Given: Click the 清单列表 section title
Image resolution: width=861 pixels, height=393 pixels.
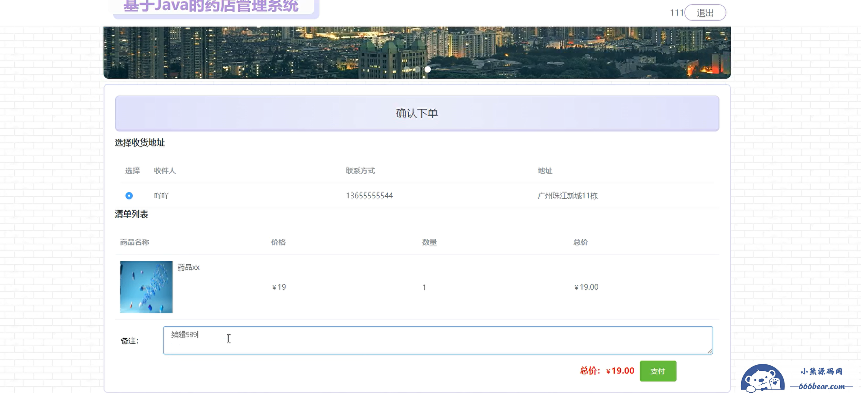Looking at the screenshot, I should (131, 214).
